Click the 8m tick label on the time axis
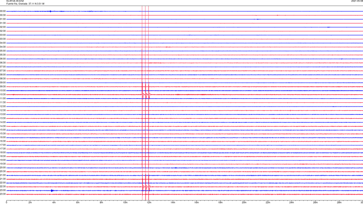Screen dimensions: 363x204 pyautogui.click(x=101, y=202)
